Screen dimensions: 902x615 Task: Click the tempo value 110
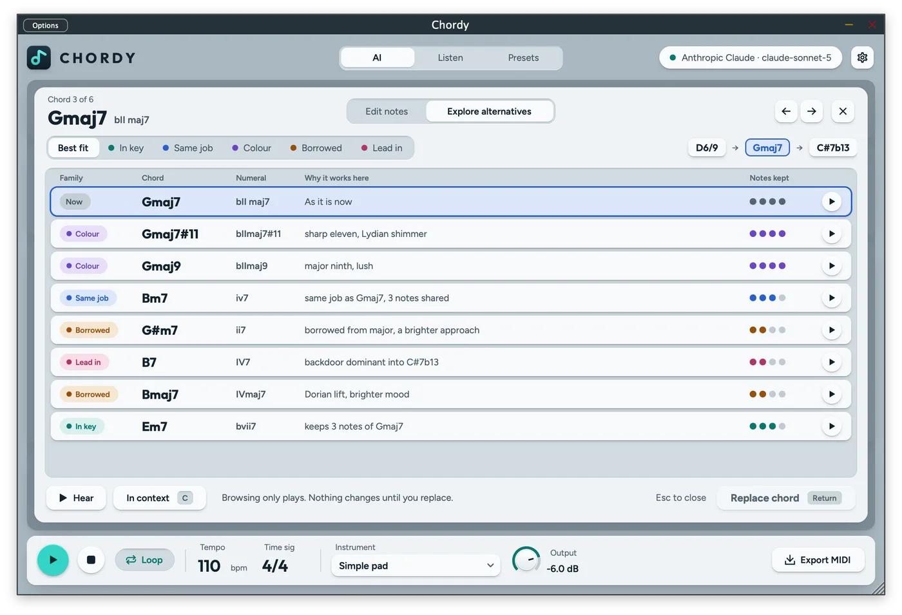pyautogui.click(x=209, y=566)
